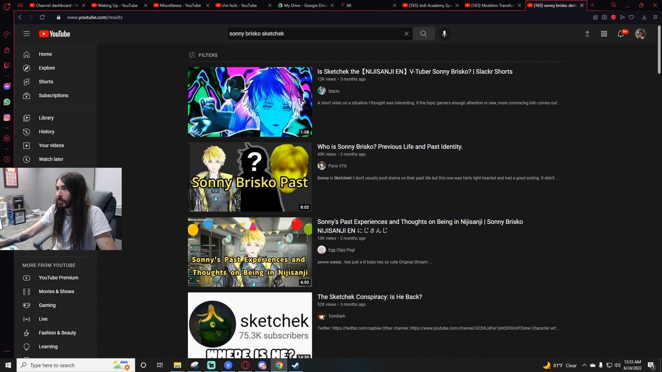Open Steam from the taskbar
This screenshot has height=372, width=662.
[x=294, y=365]
